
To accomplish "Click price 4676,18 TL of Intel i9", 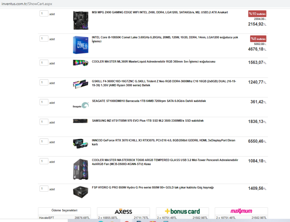I will [257, 49].
